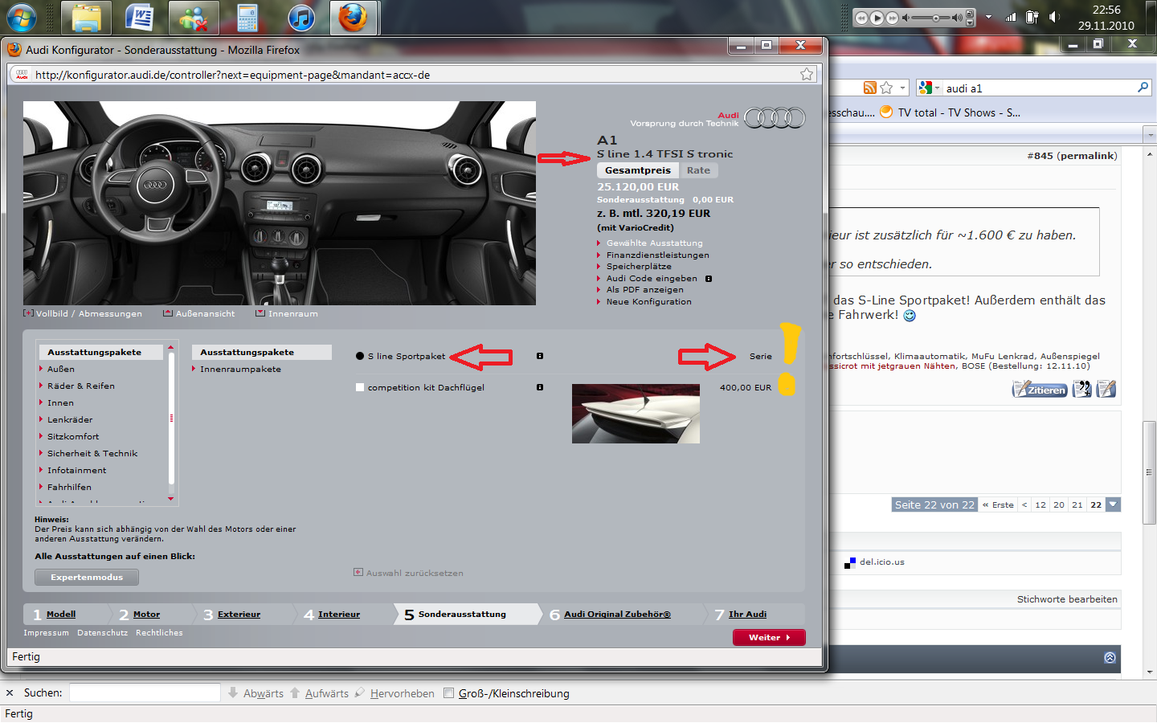The width and height of the screenshot is (1157, 723).
Task: Click Auswahl zurücksetzen
Action: (x=408, y=573)
